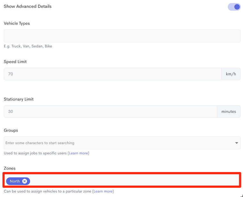Open the Groups search field

(122, 143)
